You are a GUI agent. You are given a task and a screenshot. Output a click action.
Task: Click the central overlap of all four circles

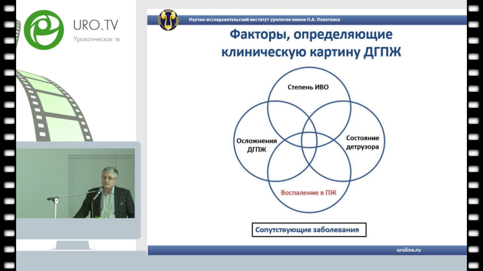click(309, 140)
